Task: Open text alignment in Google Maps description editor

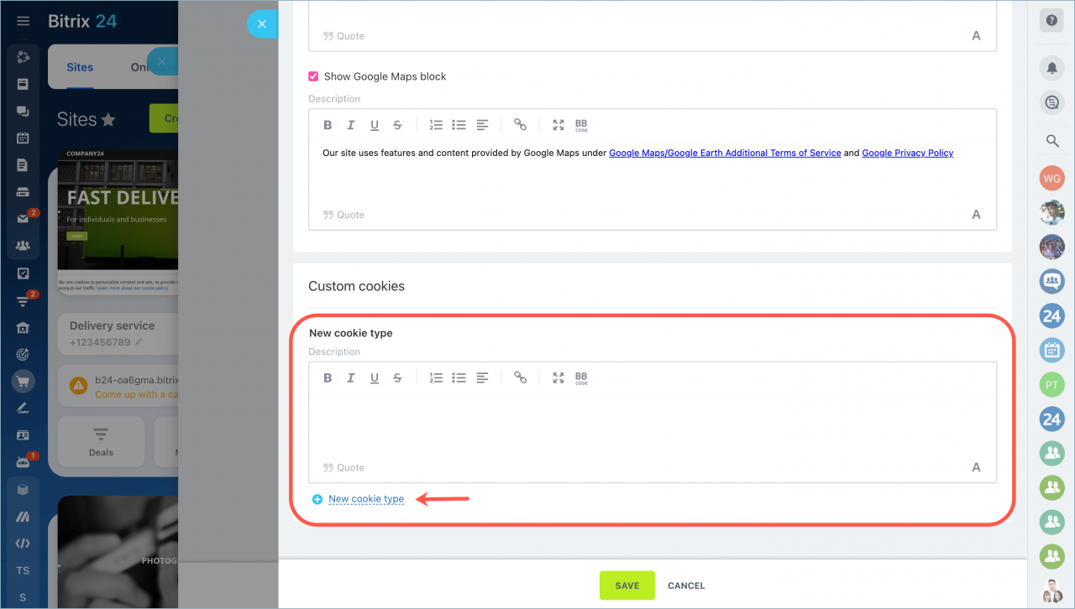Action: pos(482,125)
